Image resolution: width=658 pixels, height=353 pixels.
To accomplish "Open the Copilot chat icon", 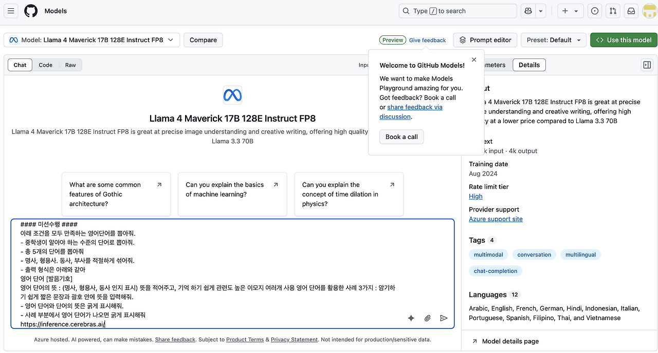I will (x=528, y=11).
